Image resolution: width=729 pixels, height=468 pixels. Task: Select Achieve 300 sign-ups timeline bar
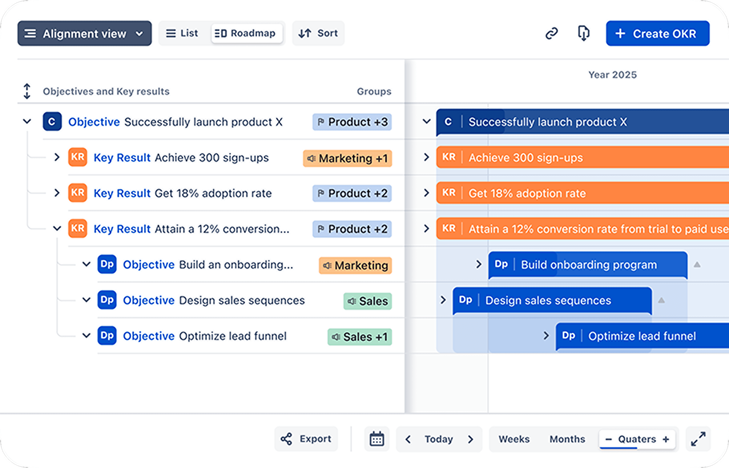[x=582, y=157]
